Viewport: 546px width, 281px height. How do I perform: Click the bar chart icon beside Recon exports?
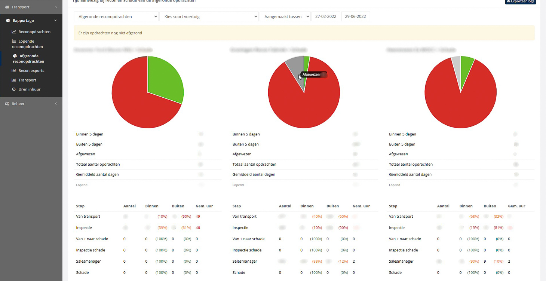click(x=14, y=71)
